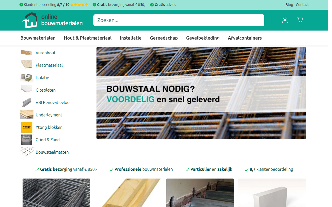Click the Vurenhout wood plank icon
Screen dimensions: 332x207
click(x=27, y=53)
